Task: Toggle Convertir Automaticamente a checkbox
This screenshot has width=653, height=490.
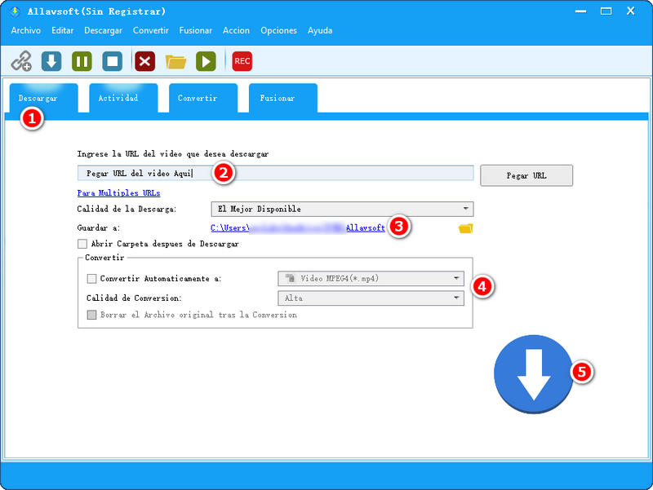Action: (x=91, y=279)
